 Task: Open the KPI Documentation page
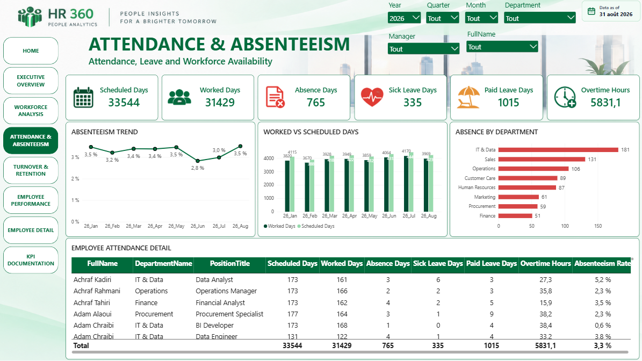tap(31, 260)
